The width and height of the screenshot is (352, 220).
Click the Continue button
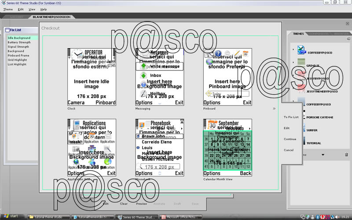(290, 139)
